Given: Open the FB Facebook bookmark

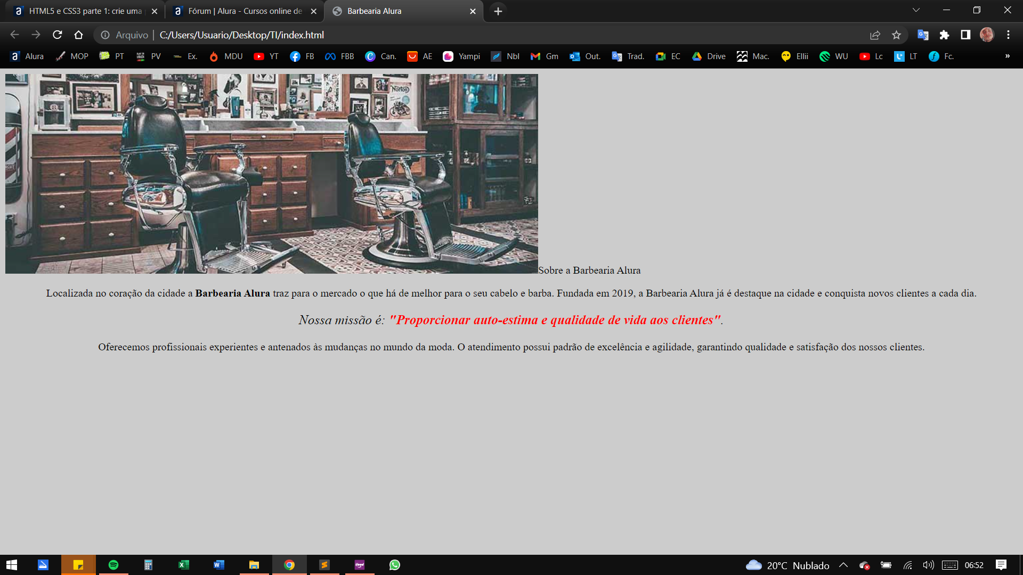Looking at the screenshot, I should pos(302,56).
